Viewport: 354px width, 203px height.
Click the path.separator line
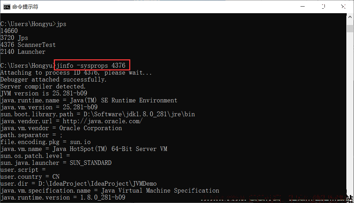click(31, 135)
